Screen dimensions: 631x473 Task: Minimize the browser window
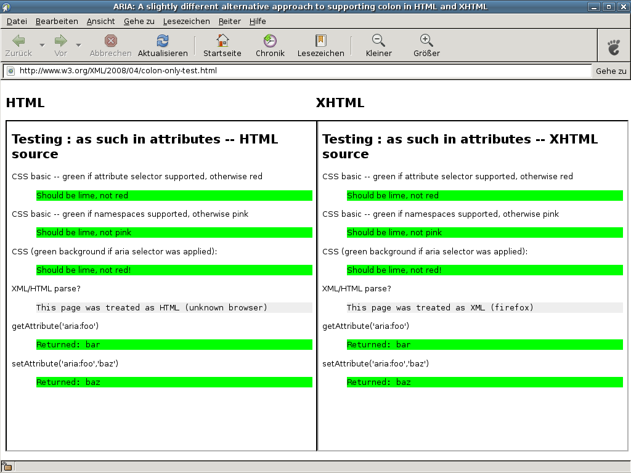(x=593, y=7)
